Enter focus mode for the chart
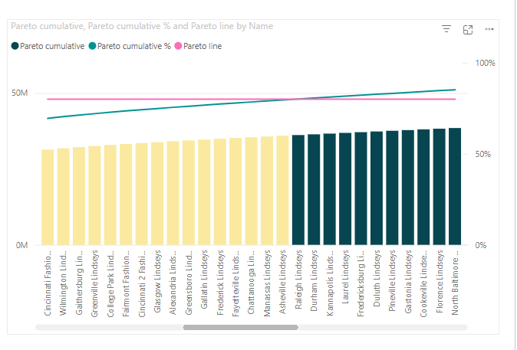This screenshot has width=517, height=350. [468, 28]
